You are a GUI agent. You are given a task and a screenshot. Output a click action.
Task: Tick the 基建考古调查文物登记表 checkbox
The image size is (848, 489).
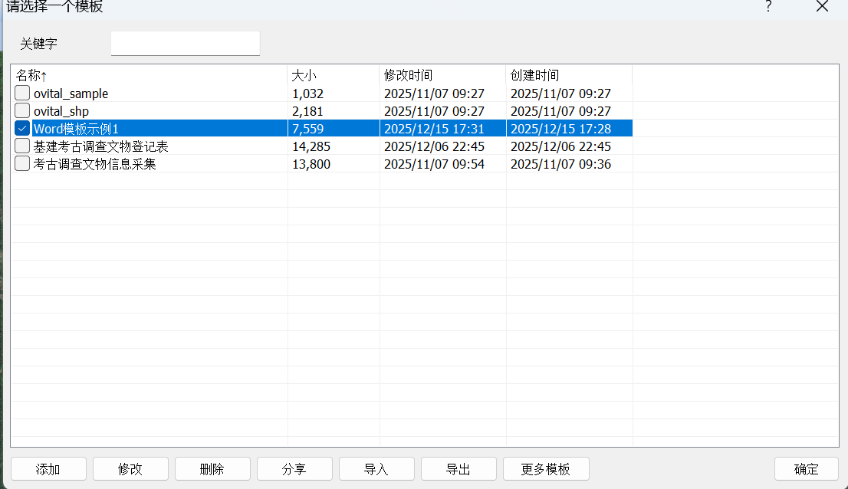pyautogui.click(x=22, y=146)
